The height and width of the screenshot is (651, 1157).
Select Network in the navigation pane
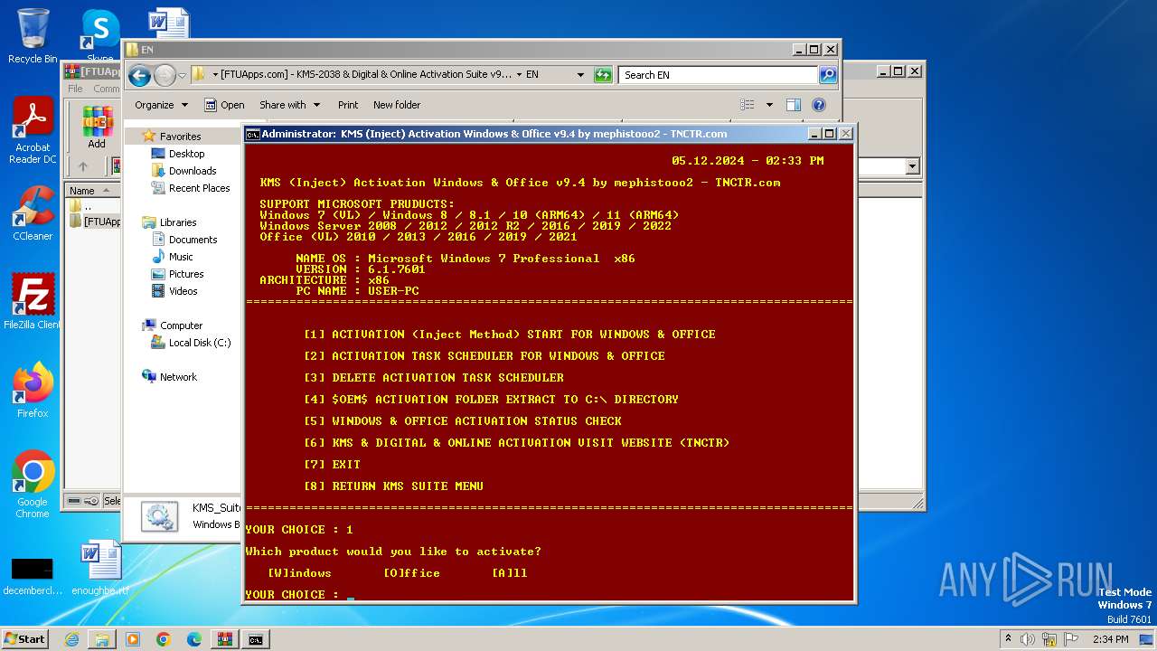(178, 377)
